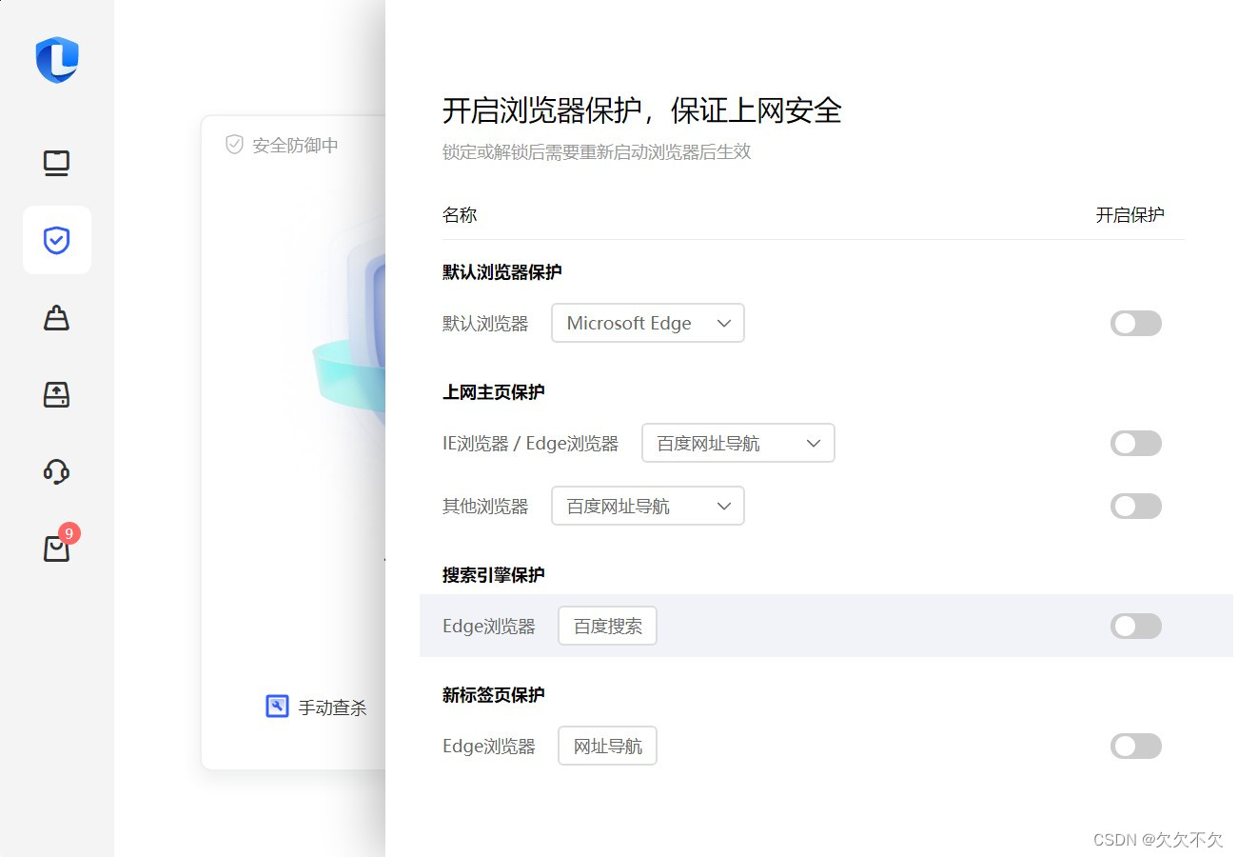Click the Lenovo PC Manager shield logo
The width and height of the screenshot is (1238, 857).
57,59
